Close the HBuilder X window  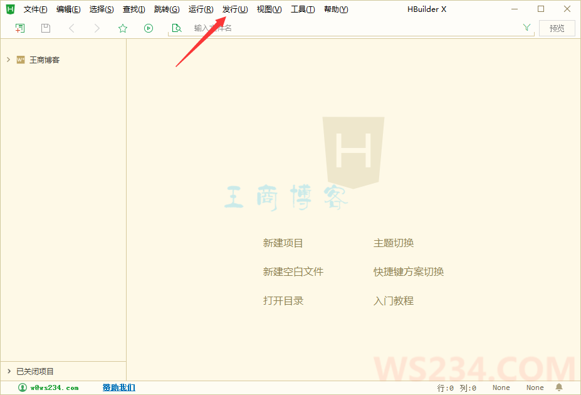[x=567, y=9]
